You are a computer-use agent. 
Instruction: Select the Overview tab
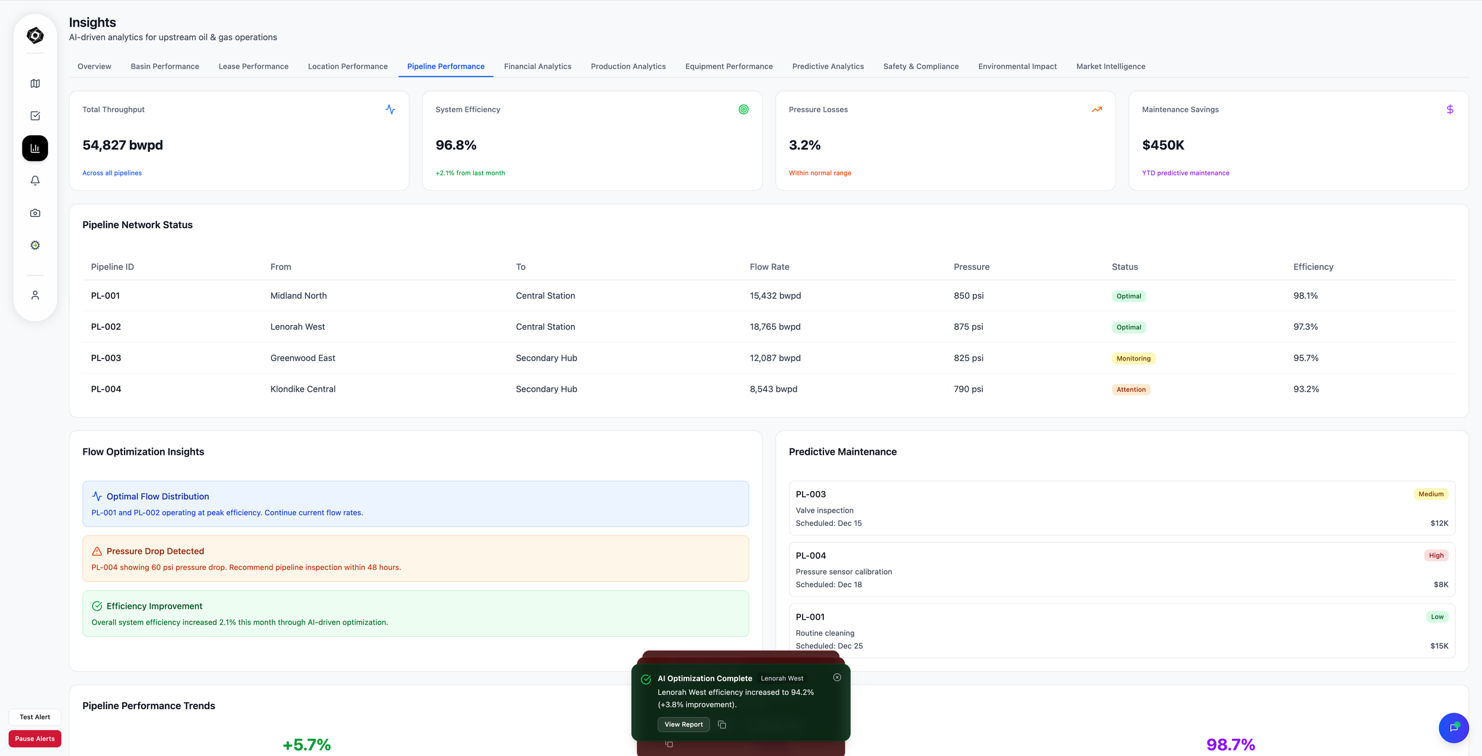[94, 66]
